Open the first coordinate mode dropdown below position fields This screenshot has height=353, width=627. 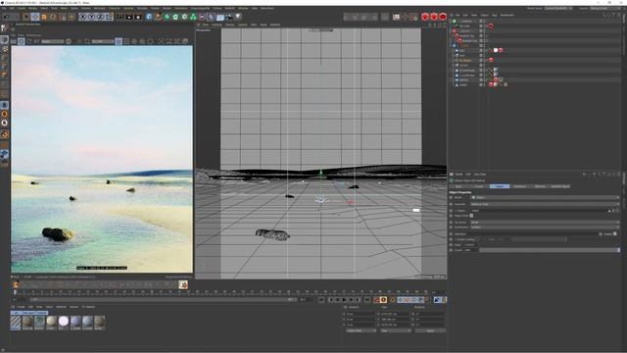pos(361,331)
